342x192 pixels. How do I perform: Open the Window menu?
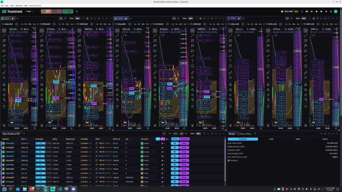coord(19,5)
